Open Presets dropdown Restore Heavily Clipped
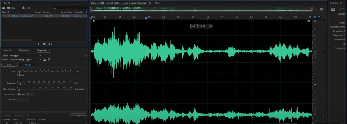Image resolution: width=347 pixels, height=124 pixels. (25, 60)
